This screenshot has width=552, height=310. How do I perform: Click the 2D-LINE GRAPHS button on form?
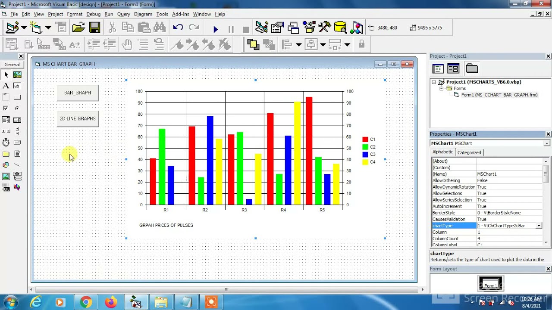(x=78, y=118)
